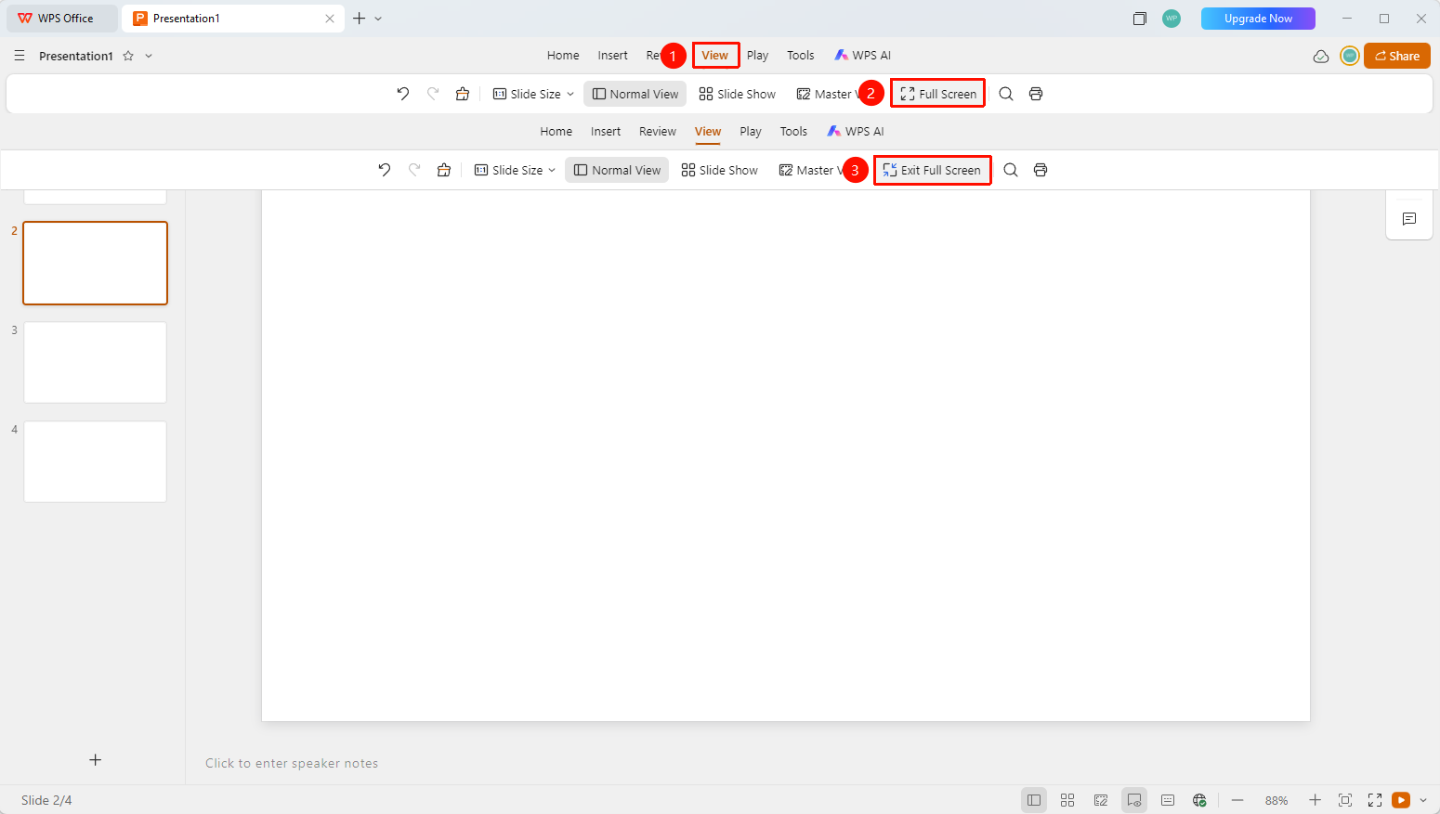Toggle the subtitles icon in status bar
1440x814 pixels.
(1168, 800)
